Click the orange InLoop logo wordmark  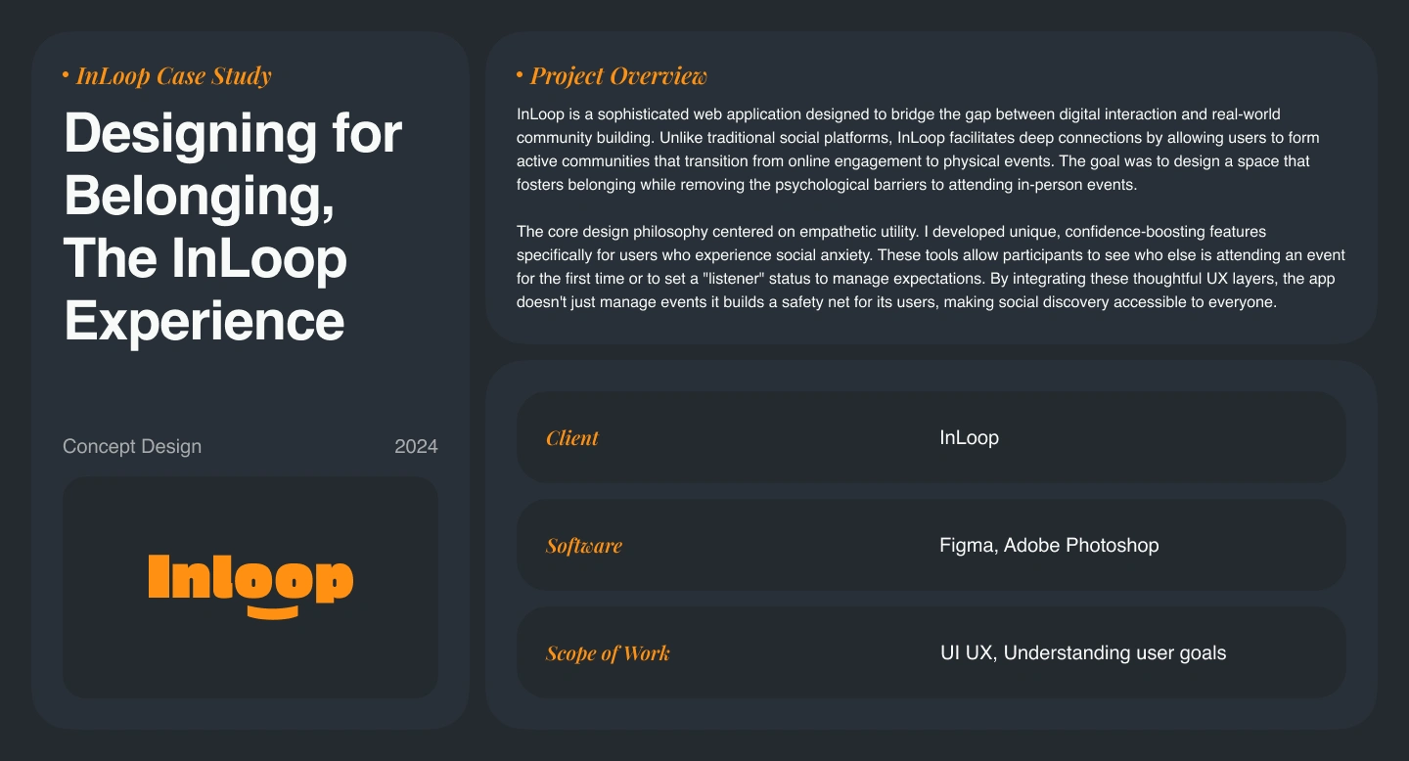pyautogui.click(x=250, y=577)
